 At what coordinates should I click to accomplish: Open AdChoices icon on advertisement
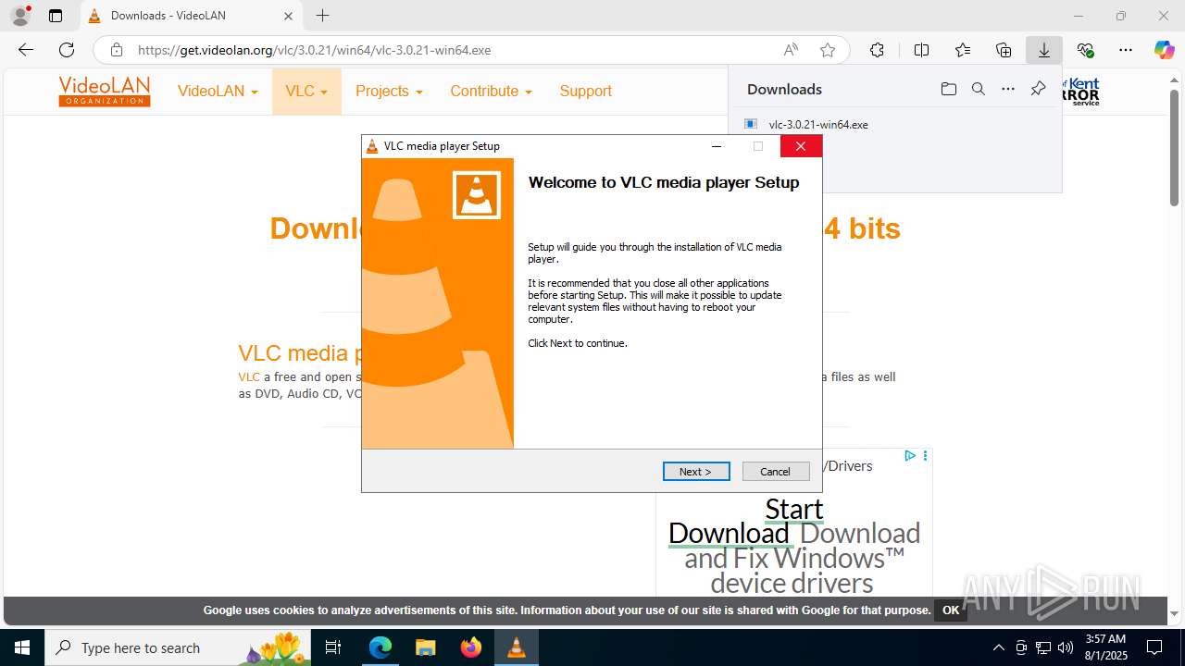coord(910,456)
